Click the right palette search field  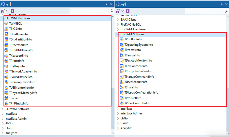[204, 11]
